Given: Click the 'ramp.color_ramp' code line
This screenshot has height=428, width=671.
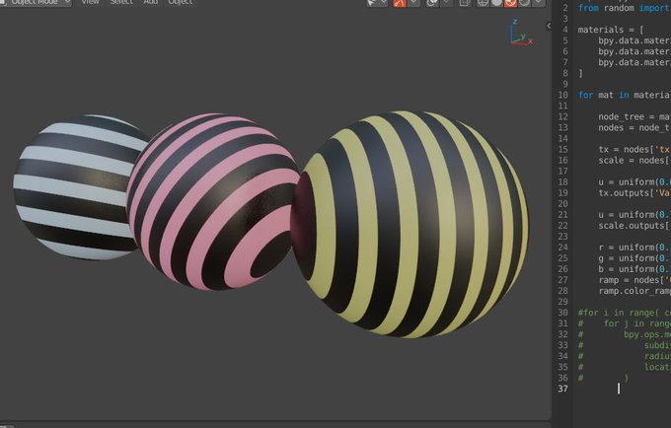Looking at the screenshot, I should point(634,291).
